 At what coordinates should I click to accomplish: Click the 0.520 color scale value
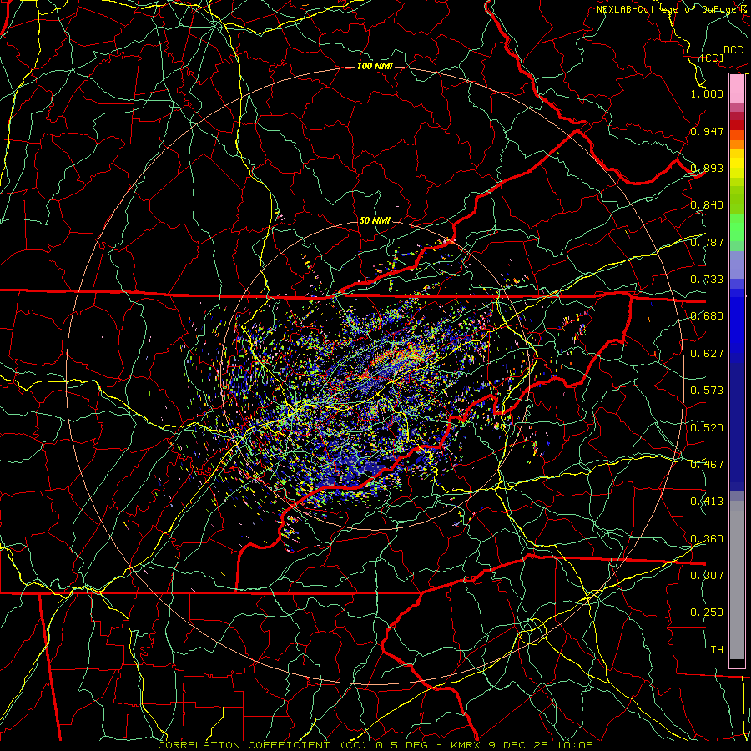point(707,428)
